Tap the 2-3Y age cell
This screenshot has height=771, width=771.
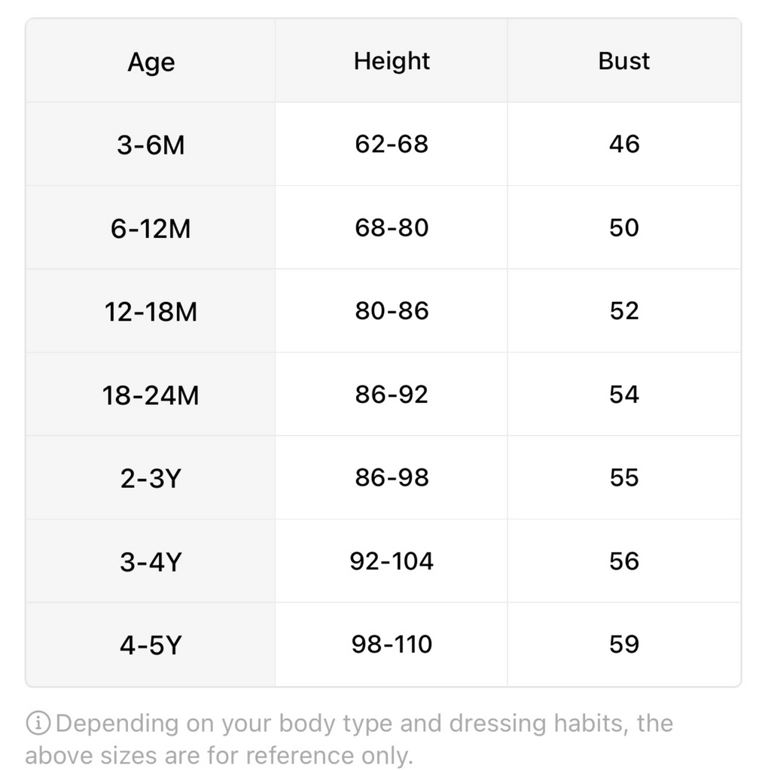(x=151, y=478)
